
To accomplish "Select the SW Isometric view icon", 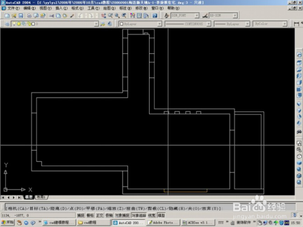I will [x=299, y=104].
